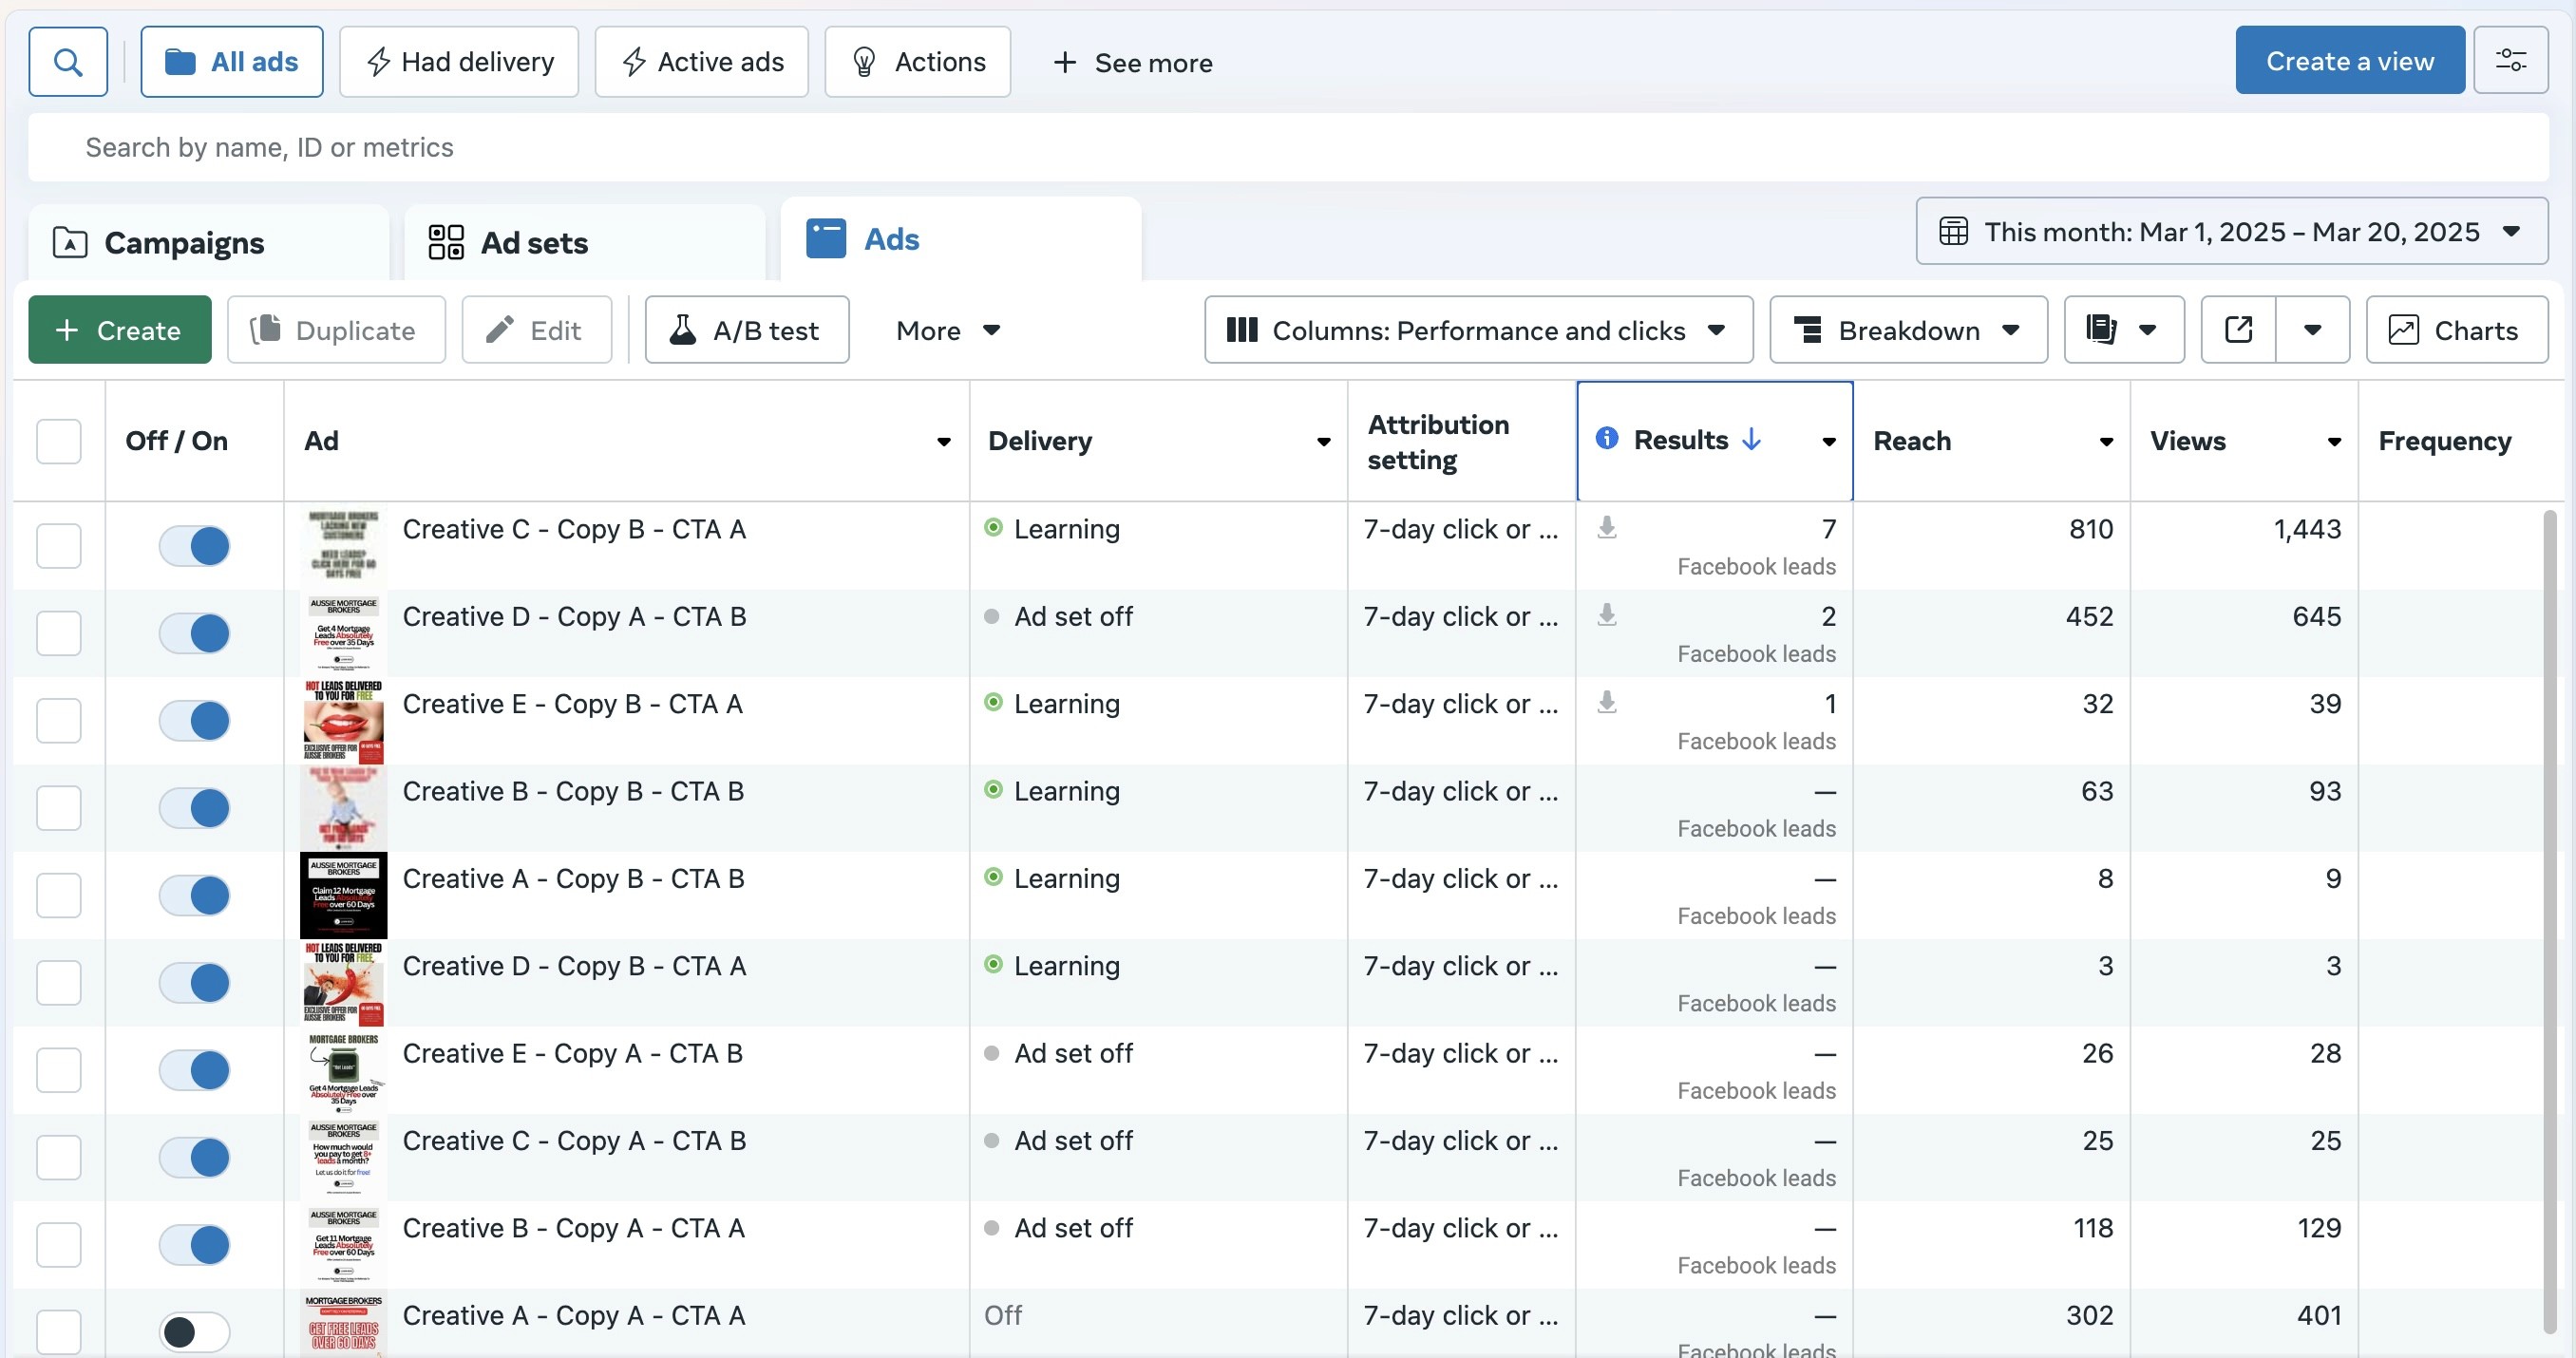
Task: Open the A/B test flask button
Action: pos(746,330)
